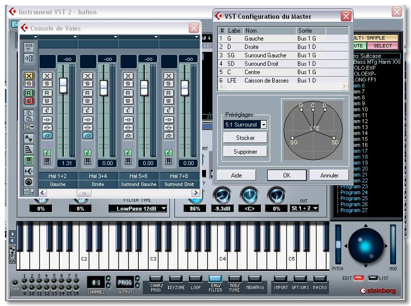The width and height of the screenshot is (411, 306).
Task: Click the Hal 5+6 volume fader handle
Action: 144,88
